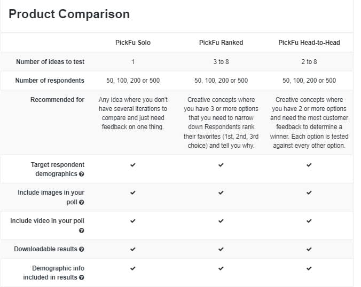Click help icon beside Include images in your poll
Screen dimensions: 361x287
point(82,202)
